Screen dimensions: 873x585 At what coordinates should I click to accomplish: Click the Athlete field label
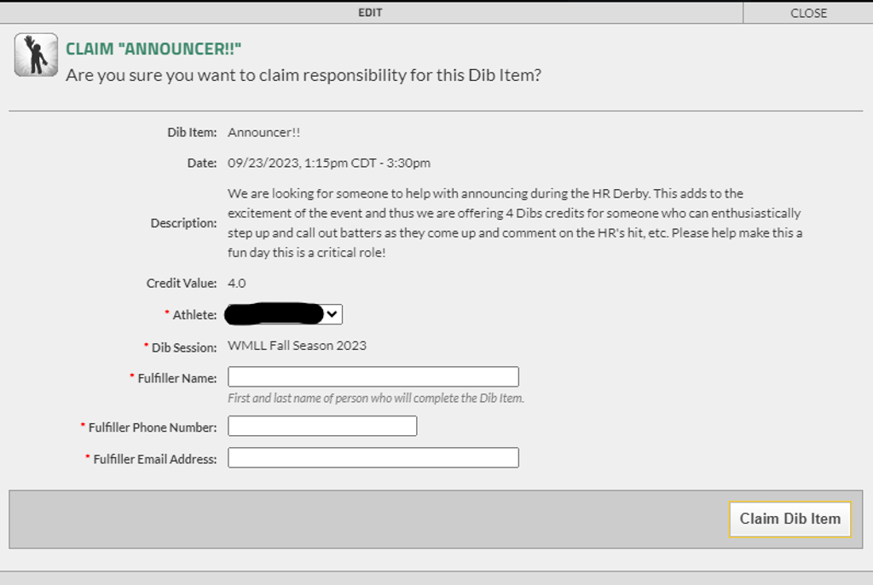coord(194,315)
